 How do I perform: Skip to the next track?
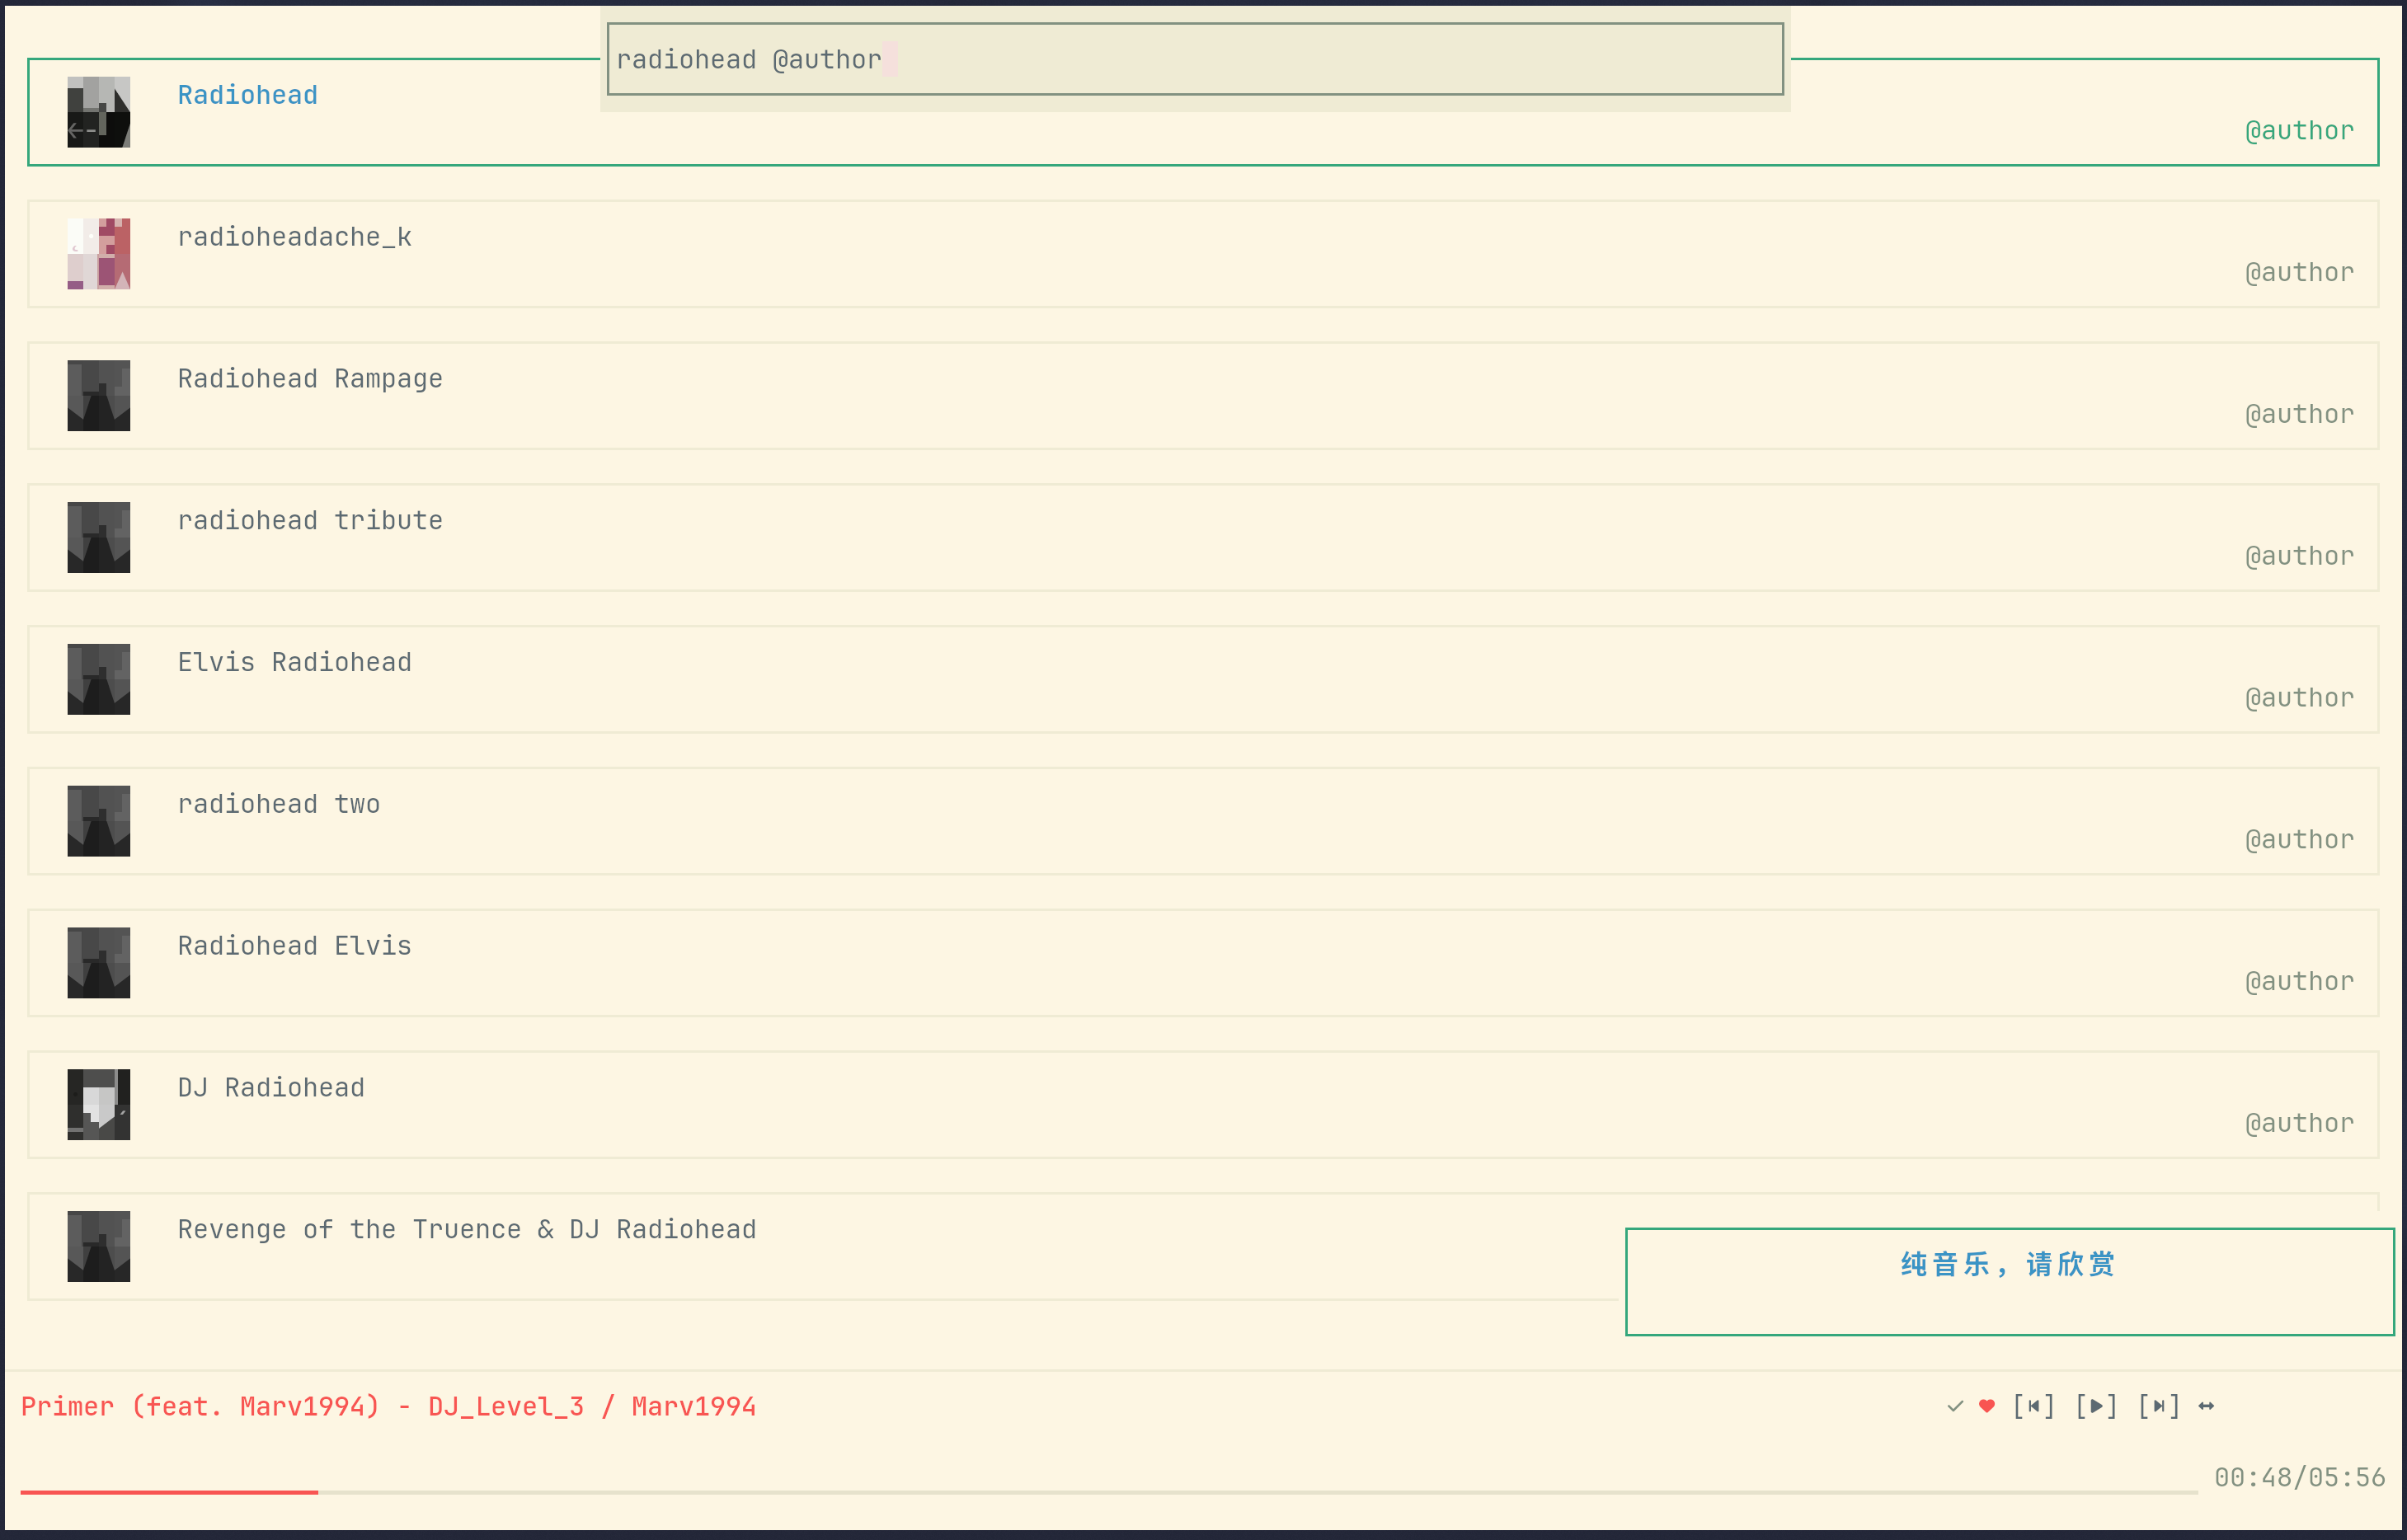(2159, 1407)
